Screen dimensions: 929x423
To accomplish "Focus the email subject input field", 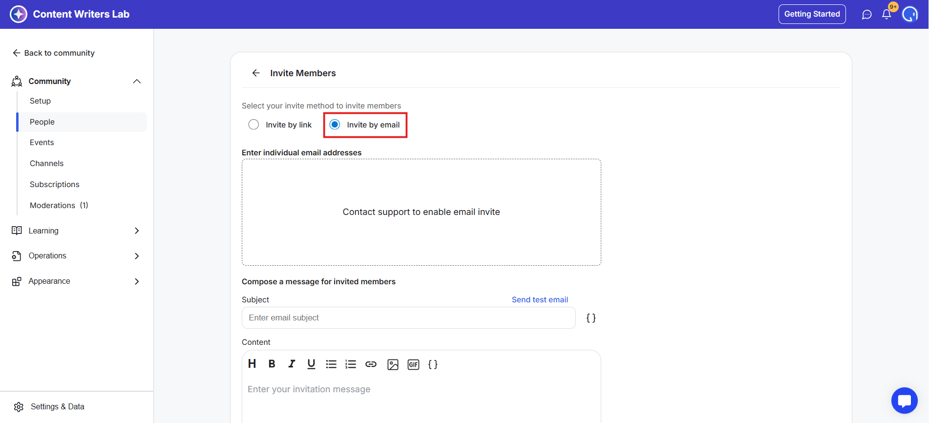I will [x=408, y=317].
